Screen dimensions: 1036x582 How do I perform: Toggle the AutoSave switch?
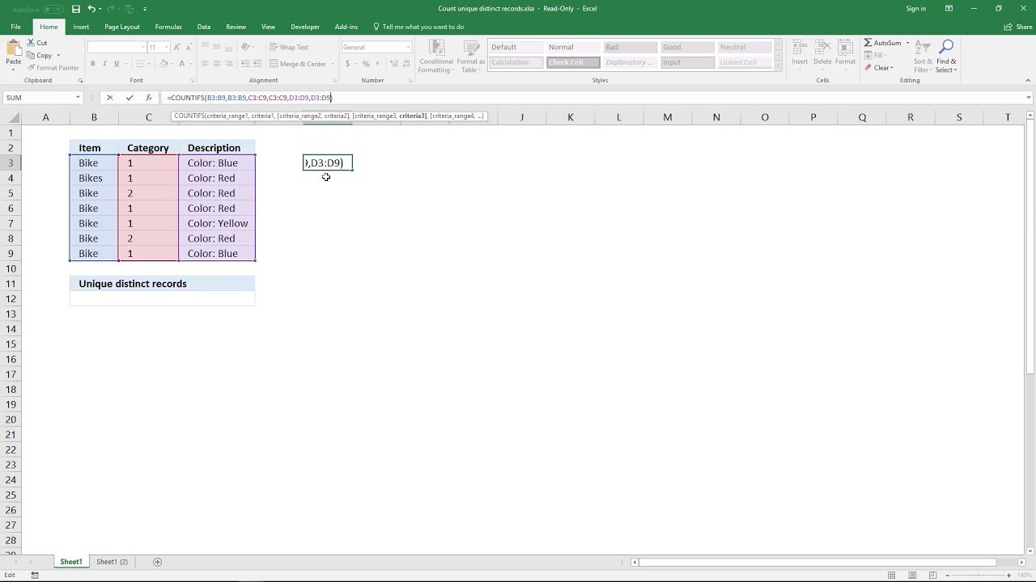coord(53,9)
